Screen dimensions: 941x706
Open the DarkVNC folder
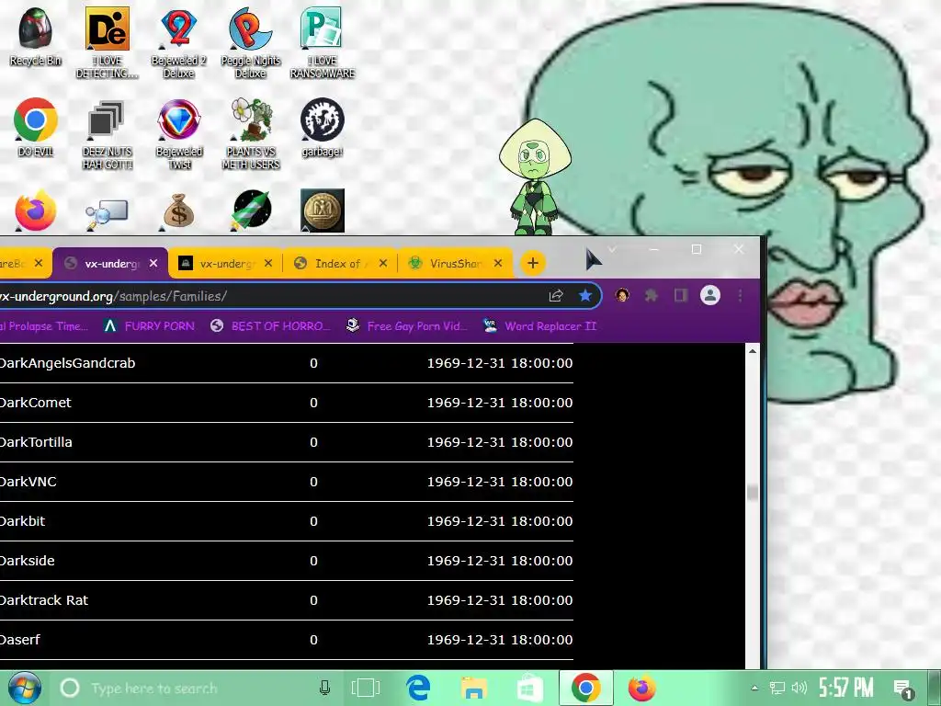pos(28,482)
